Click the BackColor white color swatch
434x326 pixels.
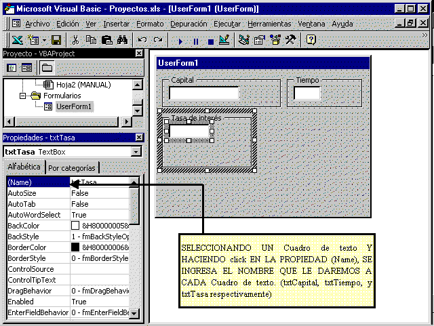coord(75,226)
